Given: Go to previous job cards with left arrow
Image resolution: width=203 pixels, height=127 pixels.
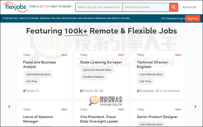Looking at the screenshot, I should (9, 107).
